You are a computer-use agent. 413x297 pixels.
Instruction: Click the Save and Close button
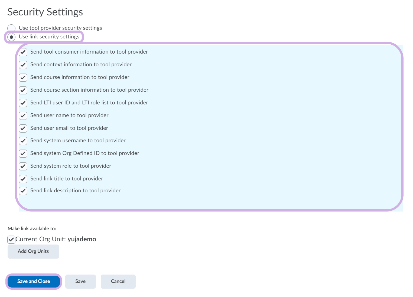pyautogui.click(x=34, y=281)
